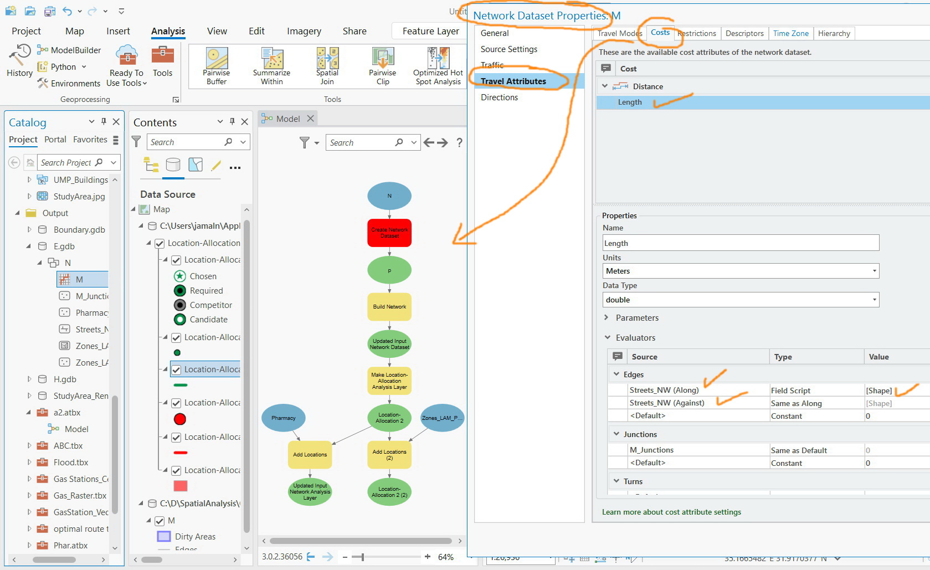Toggle the Location-Alloc layer above red circle
The width and height of the screenshot is (930, 570).
click(176, 403)
